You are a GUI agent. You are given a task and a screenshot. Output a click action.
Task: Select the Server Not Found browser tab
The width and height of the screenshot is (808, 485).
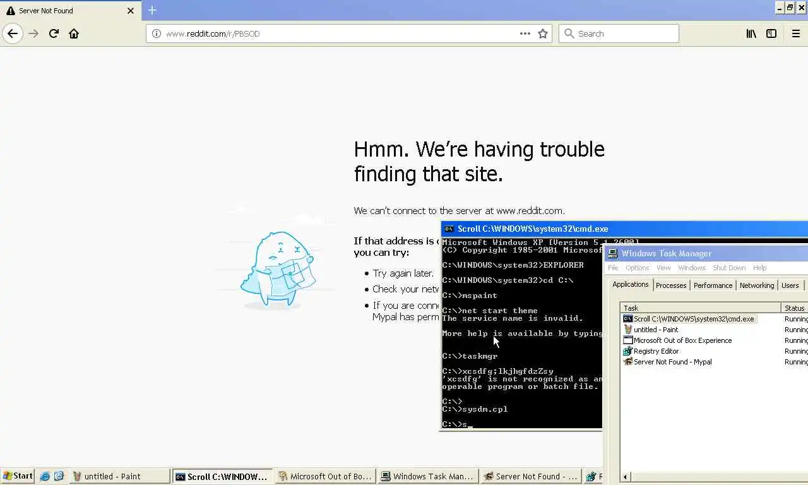[x=70, y=11]
